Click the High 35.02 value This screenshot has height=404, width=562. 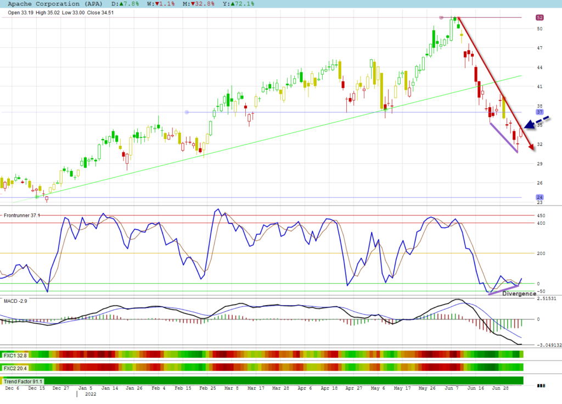pyautogui.click(x=48, y=13)
